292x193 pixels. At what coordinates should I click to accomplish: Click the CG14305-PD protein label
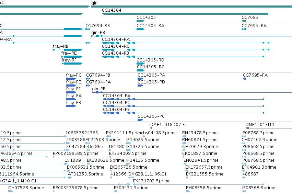click(x=151, y=82)
